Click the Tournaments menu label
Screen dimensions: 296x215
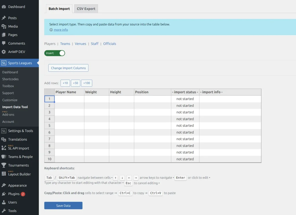pyautogui.click(x=18, y=165)
